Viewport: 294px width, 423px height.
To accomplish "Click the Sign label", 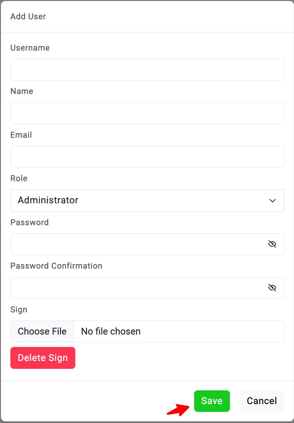I will [x=19, y=309].
